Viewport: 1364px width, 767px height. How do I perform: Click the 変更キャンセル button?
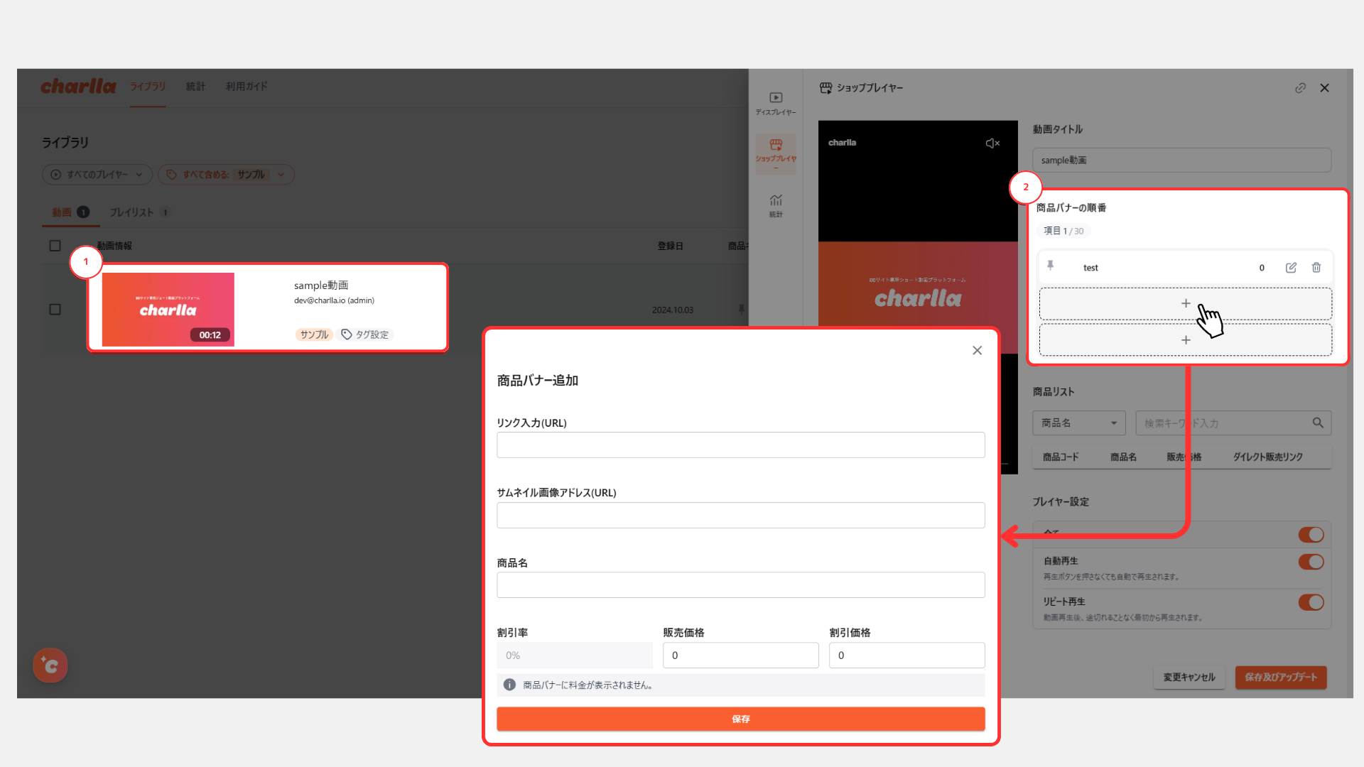point(1189,678)
